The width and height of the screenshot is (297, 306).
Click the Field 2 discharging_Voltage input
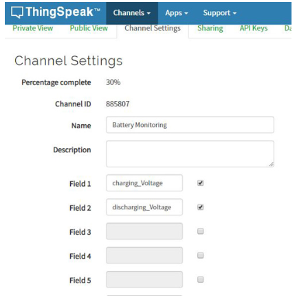click(x=144, y=207)
